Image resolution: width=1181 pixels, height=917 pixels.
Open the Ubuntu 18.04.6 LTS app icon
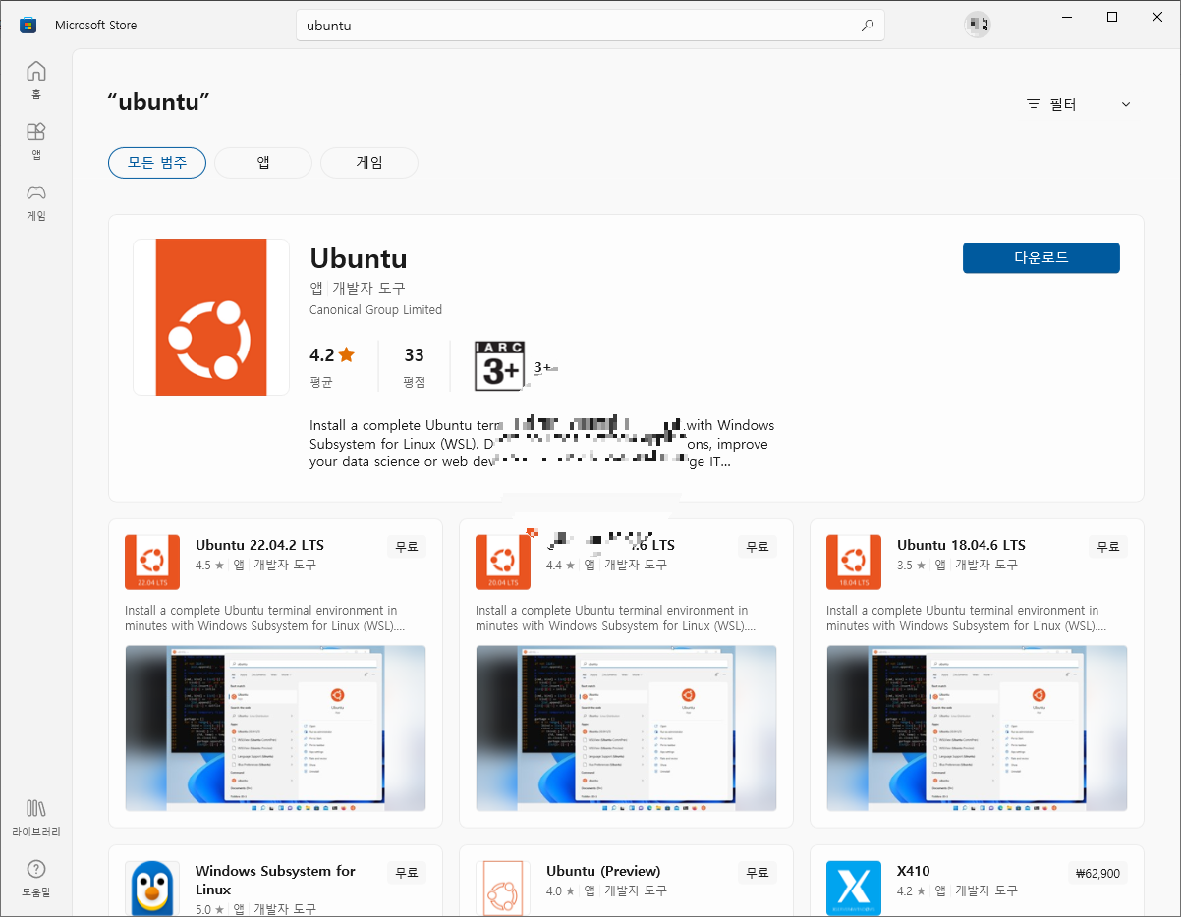tap(854, 563)
